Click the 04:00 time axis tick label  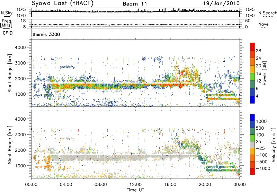(66, 184)
